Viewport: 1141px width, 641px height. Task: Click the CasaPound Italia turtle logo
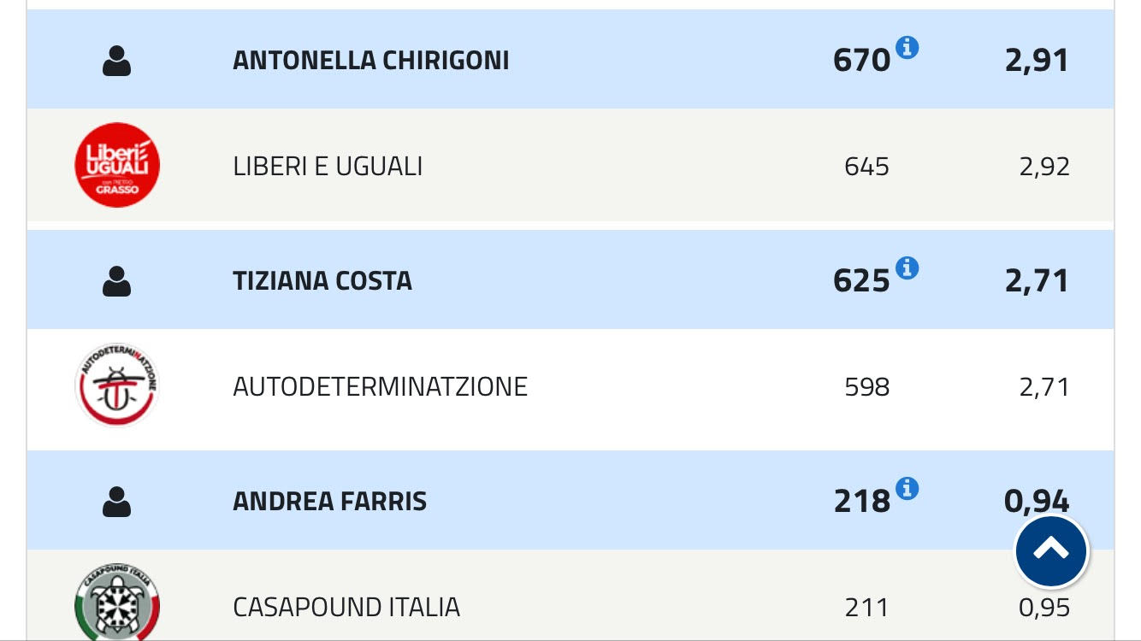pos(117,603)
